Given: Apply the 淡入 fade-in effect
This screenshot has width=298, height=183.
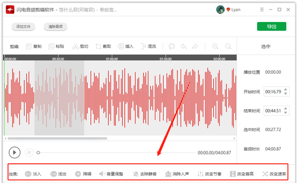Looking at the screenshot, I should pyautogui.click(x=33, y=174).
